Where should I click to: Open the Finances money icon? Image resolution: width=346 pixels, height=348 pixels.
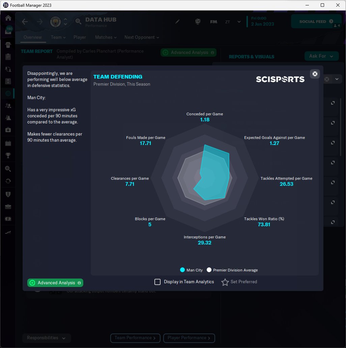click(8, 219)
